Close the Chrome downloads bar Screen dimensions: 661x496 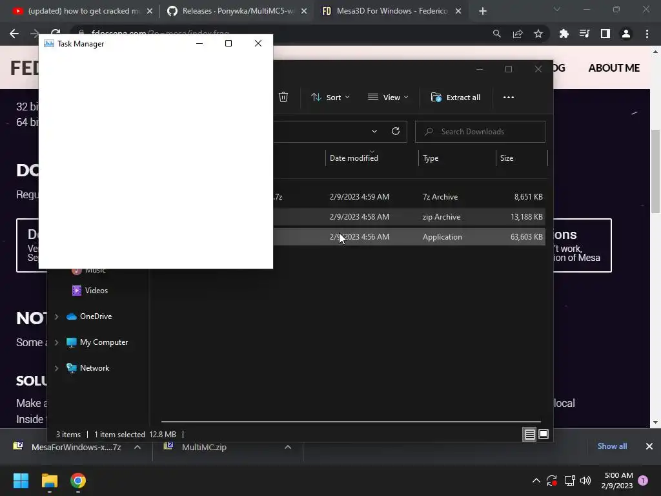pyautogui.click(x=649, y=446)
